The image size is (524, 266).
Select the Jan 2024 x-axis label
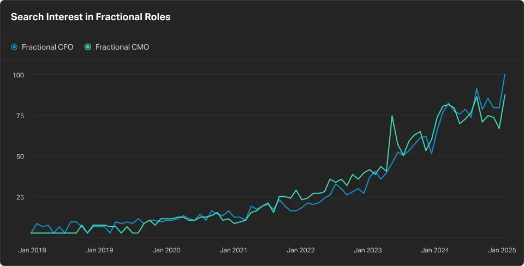click(x=435, y=251)
